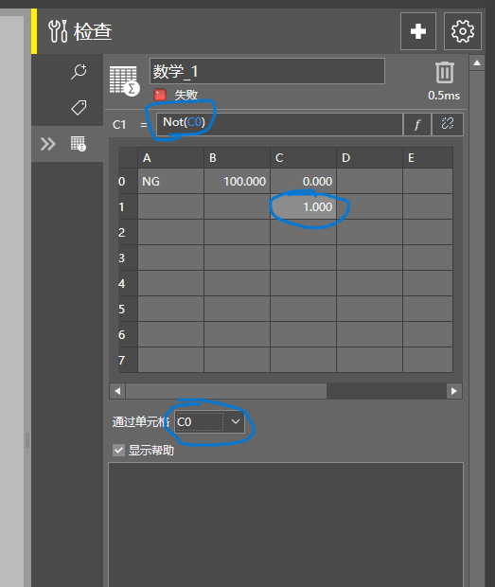The width and height of the screenshot is (495, 587).
Task: Select the magnifier locate tool icon
Action: coord(79,72)
